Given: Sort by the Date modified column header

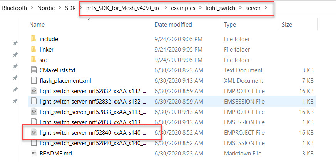Looking at the screenshot, I should point(173,25).
